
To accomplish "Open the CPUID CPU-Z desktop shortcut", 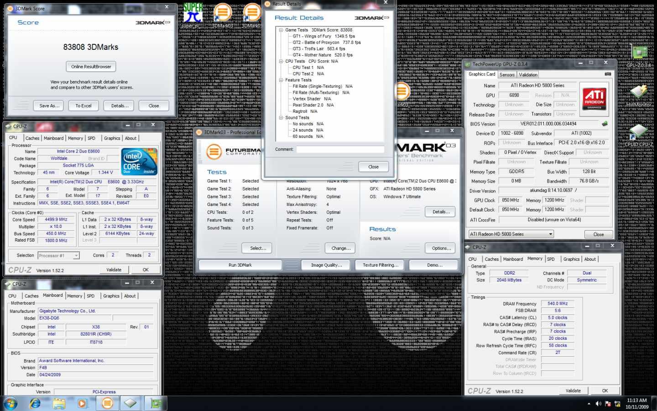I will tap(638, 134).
